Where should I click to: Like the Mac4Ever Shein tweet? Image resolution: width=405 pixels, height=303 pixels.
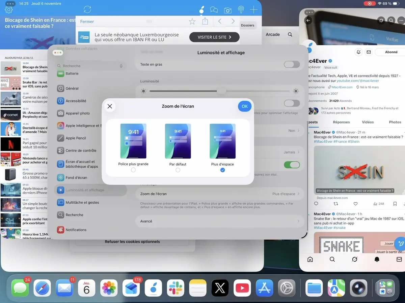355,203
